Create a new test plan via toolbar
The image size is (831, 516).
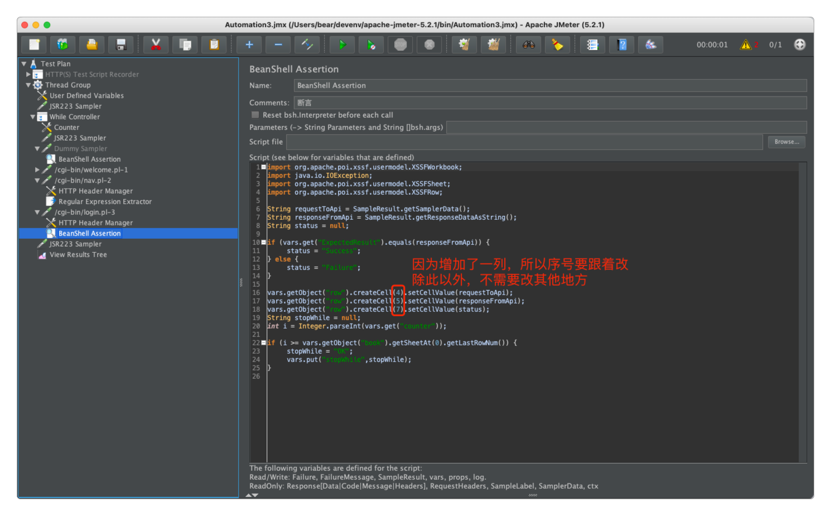[x=34, y=45]
